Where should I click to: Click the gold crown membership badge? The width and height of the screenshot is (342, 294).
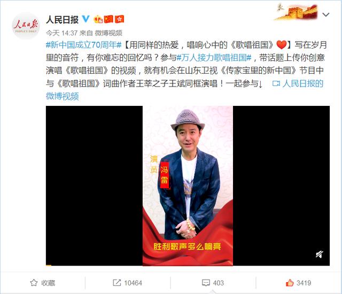point(98,19)
